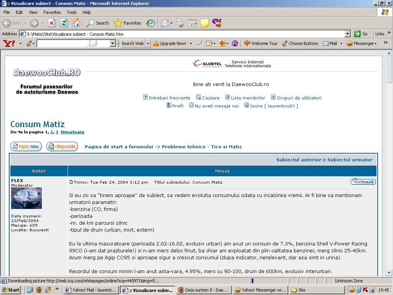Viewport: 393px width, 295px height.
Task: Open 'Lista membrilor' link
Action: pyautogui.click(x=248, y=98)
